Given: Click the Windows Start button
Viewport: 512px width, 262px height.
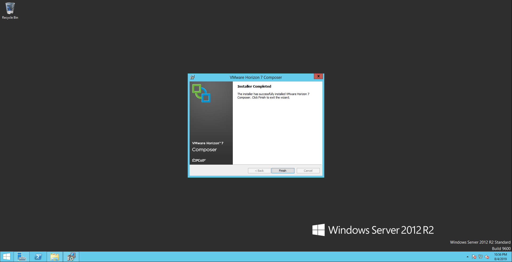Looking at the screenshot, I should pos(7,257).
